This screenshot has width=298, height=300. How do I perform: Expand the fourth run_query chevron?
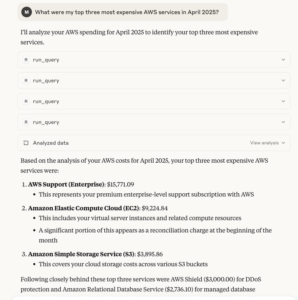pos(283,122)
